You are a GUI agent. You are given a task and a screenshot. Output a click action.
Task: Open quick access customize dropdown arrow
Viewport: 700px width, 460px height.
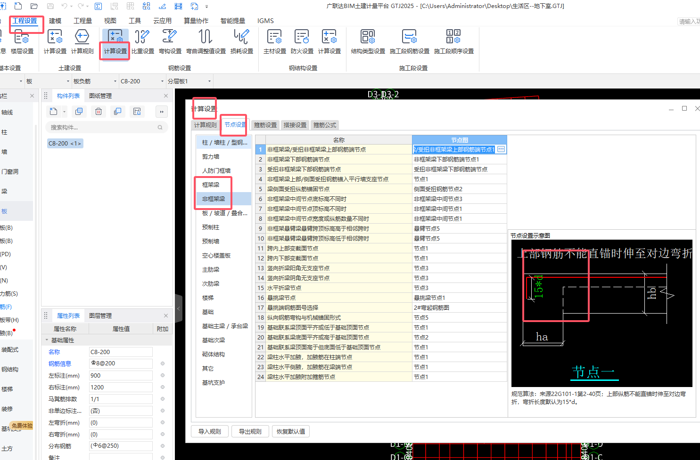206,7
